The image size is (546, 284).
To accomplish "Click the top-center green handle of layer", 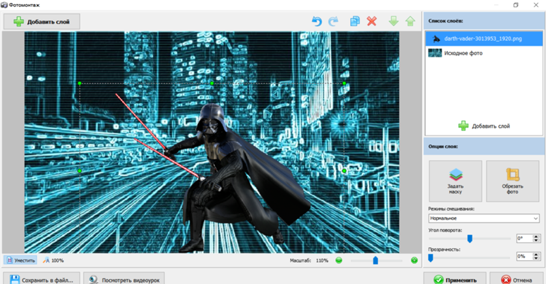I will pos(212,83).
